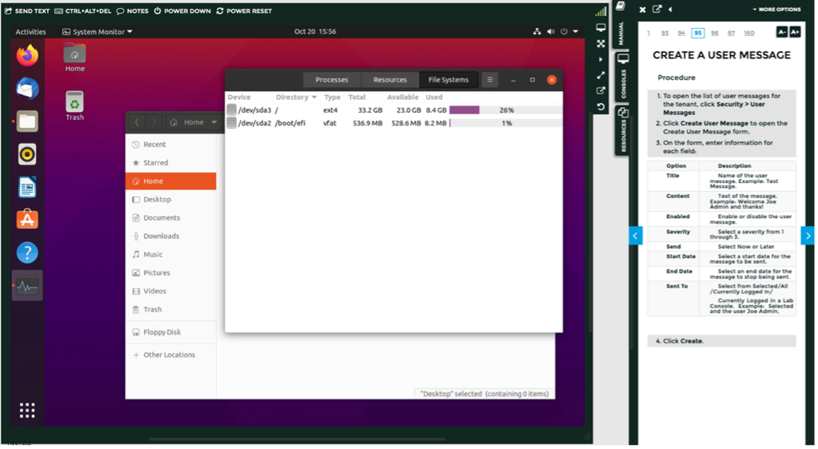Expand the More Options dropdown

776,10
